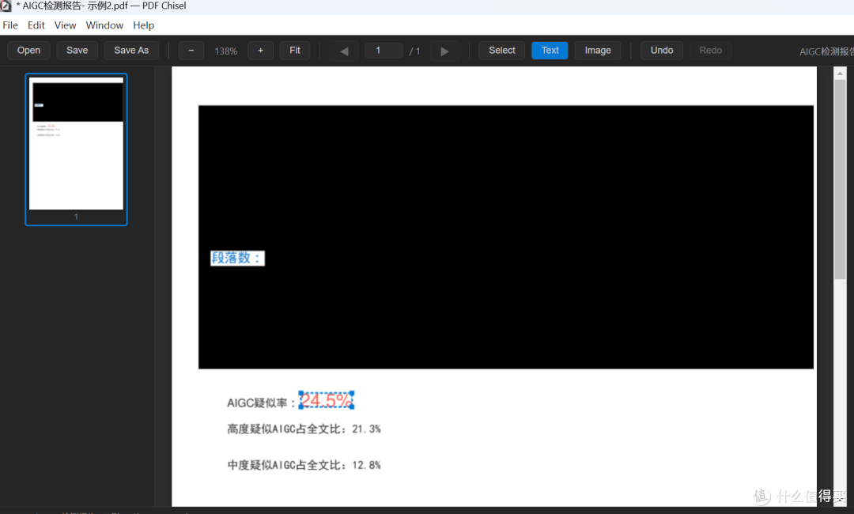Click the AIGC疑似率： label
854x514 pixels.
[x=262, y=403]
